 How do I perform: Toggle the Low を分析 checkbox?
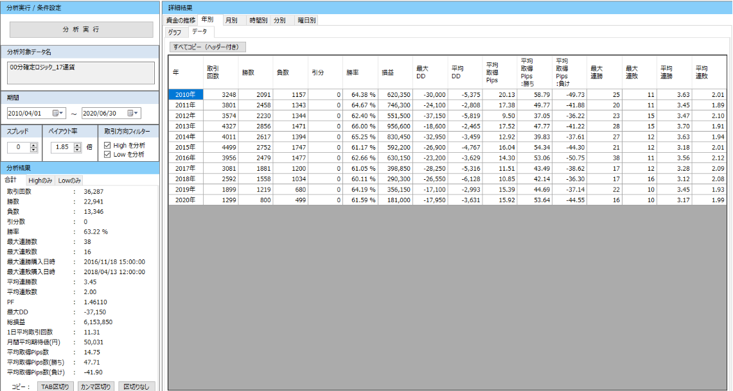click(107, 155)
